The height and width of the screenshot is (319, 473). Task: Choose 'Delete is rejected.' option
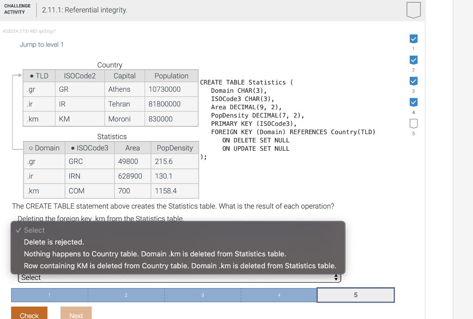pyautogui.click(x=178, y=242)
